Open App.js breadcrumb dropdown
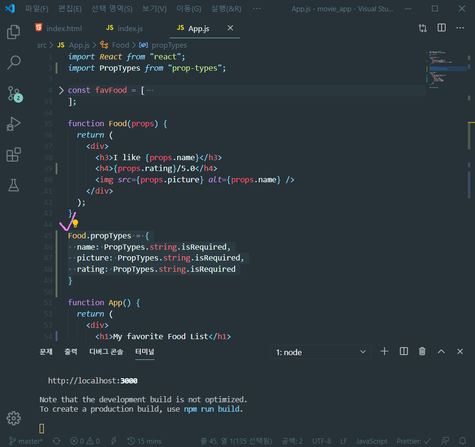The height and width of the screenshot is (447, 475). tap(74, 45)
